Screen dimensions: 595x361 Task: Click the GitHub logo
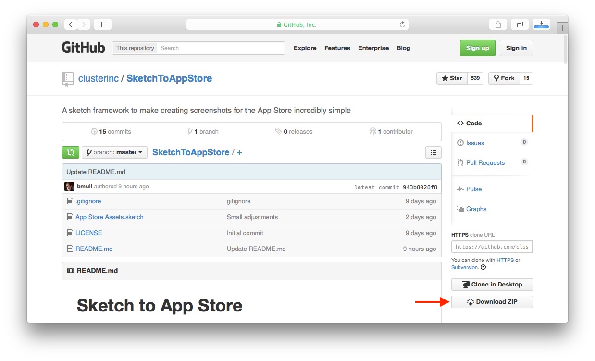click(x=83, y=48)
